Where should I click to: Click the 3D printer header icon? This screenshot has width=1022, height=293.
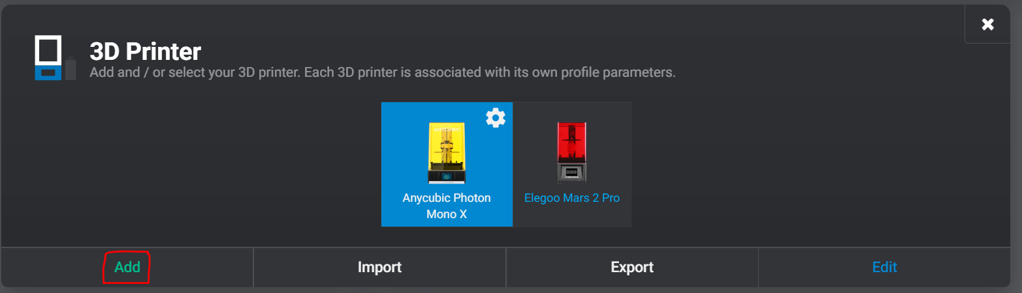click(49, 58)
